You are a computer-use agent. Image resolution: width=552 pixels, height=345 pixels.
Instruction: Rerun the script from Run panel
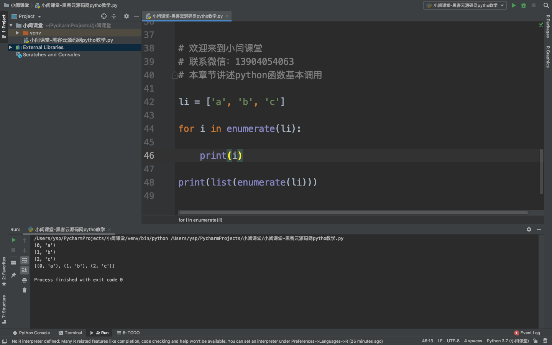[x=13, y=240]
